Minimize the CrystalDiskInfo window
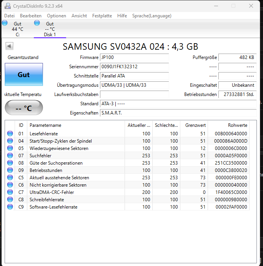Viewport: 263px width, 266px height. point(216,6)
